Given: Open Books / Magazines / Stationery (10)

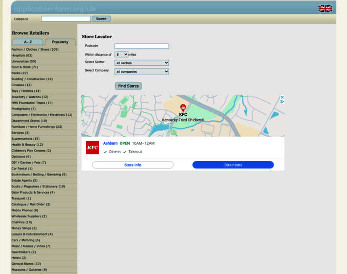Looking at the screenshot, I should point(38,187).
